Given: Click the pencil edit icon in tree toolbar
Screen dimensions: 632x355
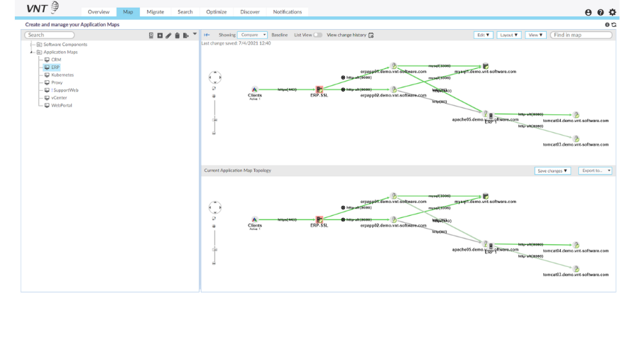Looking at the screenshot, I should click(168, 35).
